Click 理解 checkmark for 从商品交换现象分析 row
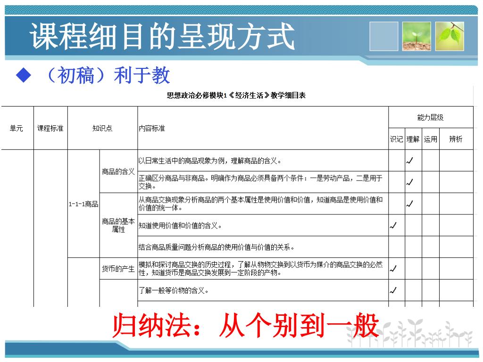The image size is (483, 362). 409,204
